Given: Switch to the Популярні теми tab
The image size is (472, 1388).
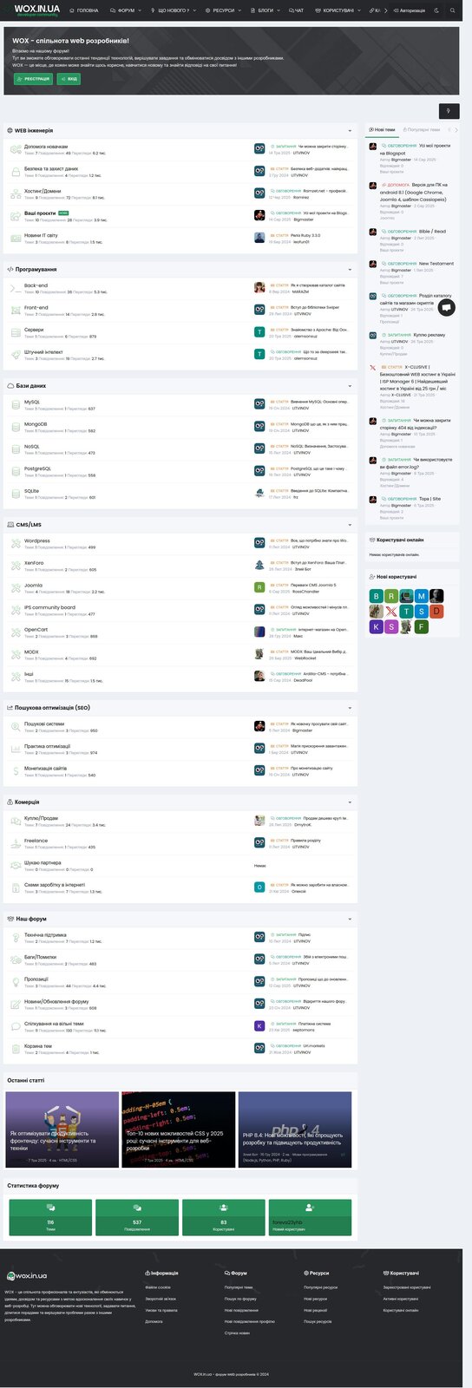Looking at the screenshot, I should pyautogui.click(x=421, y=130).
